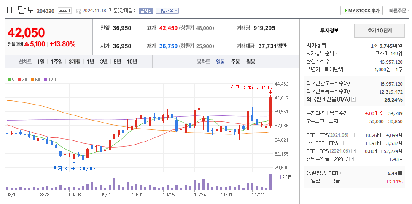Click the clock icon beside the date
The height and width of the screenshot is (204, 412).
click(78, 11)
